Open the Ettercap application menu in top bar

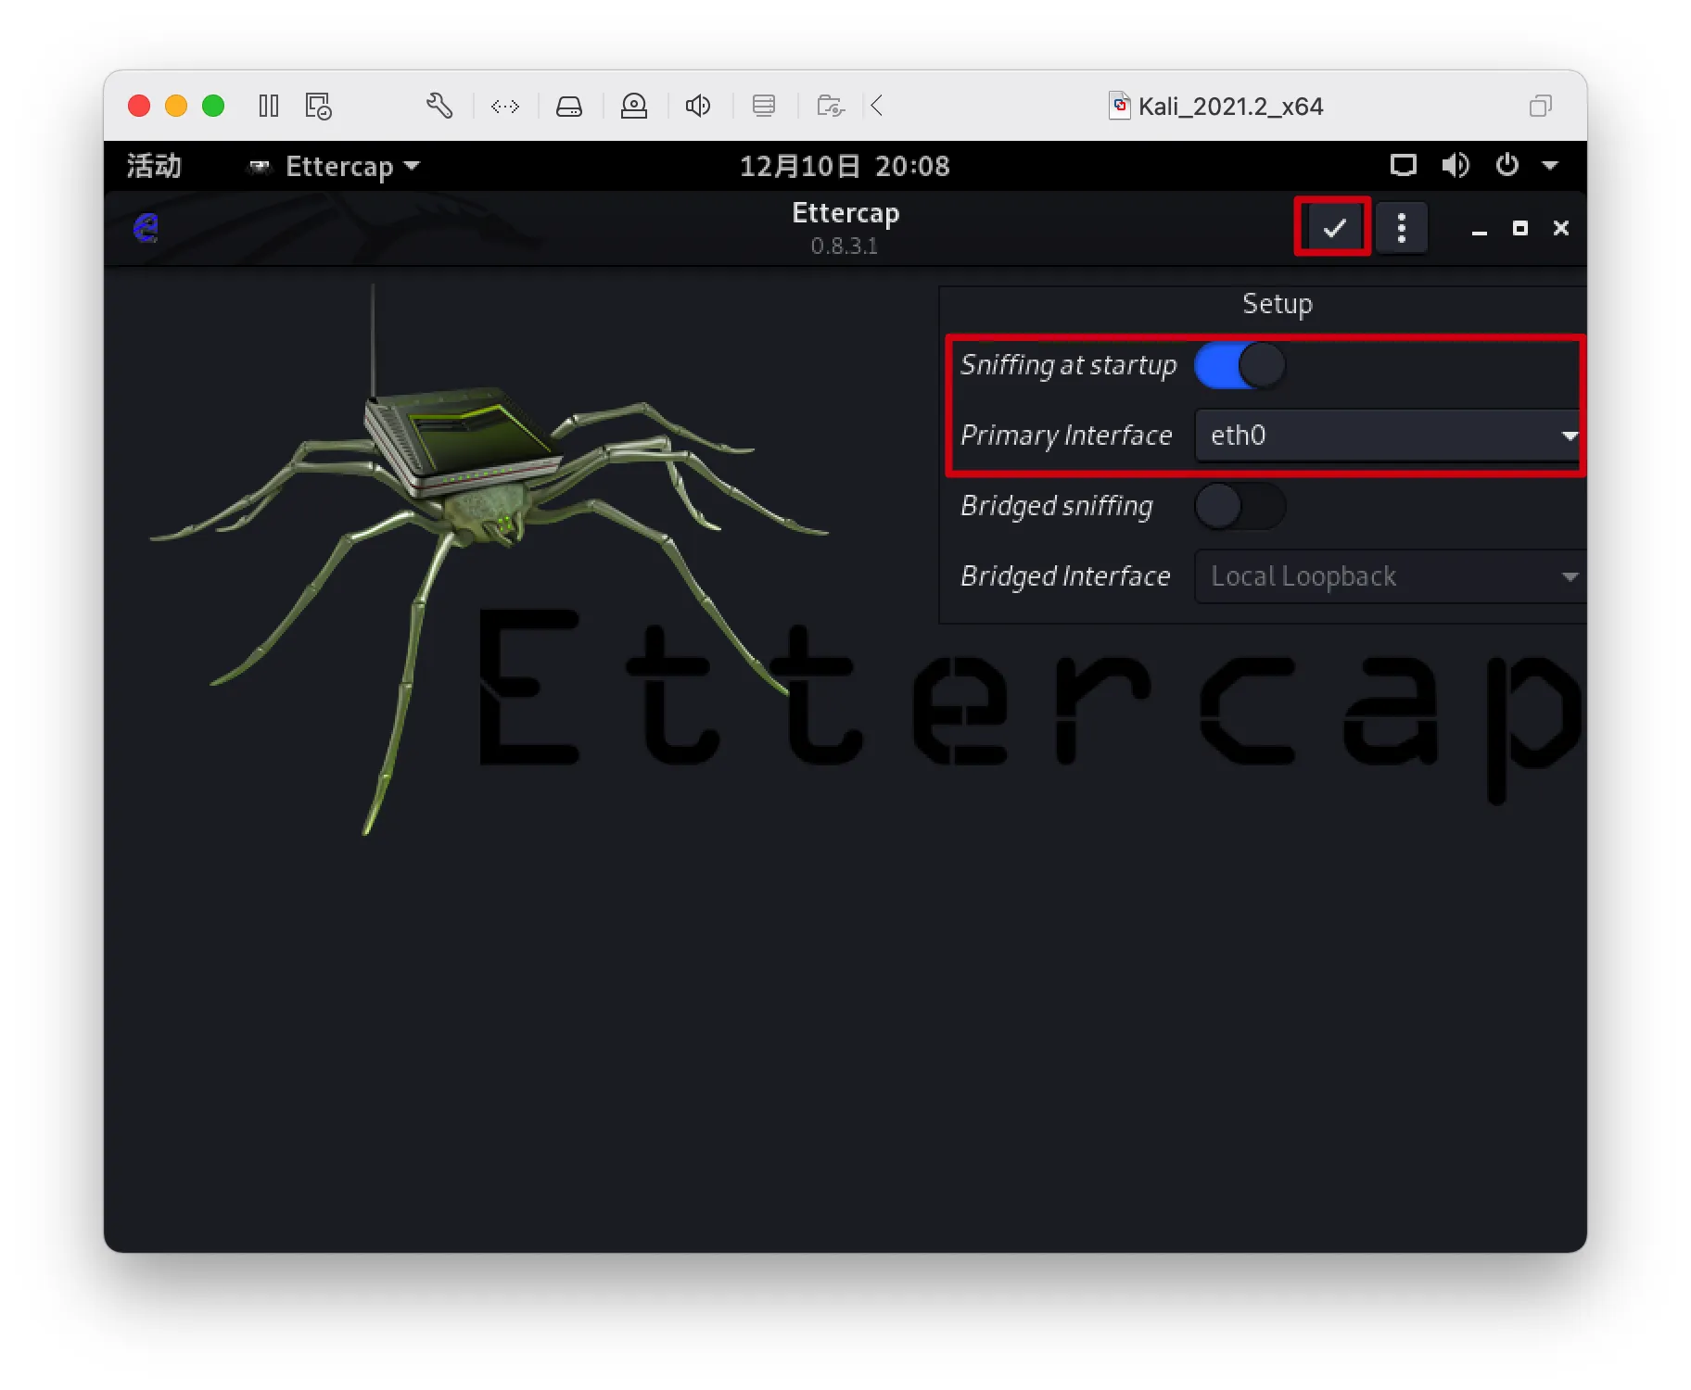tap(335, 166)
